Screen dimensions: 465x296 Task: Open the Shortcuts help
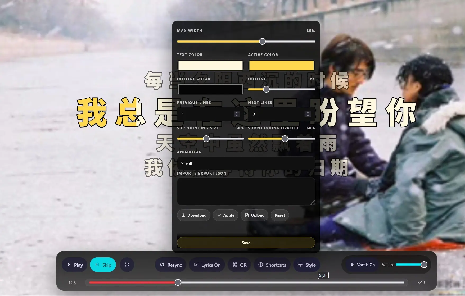point(272,265)
